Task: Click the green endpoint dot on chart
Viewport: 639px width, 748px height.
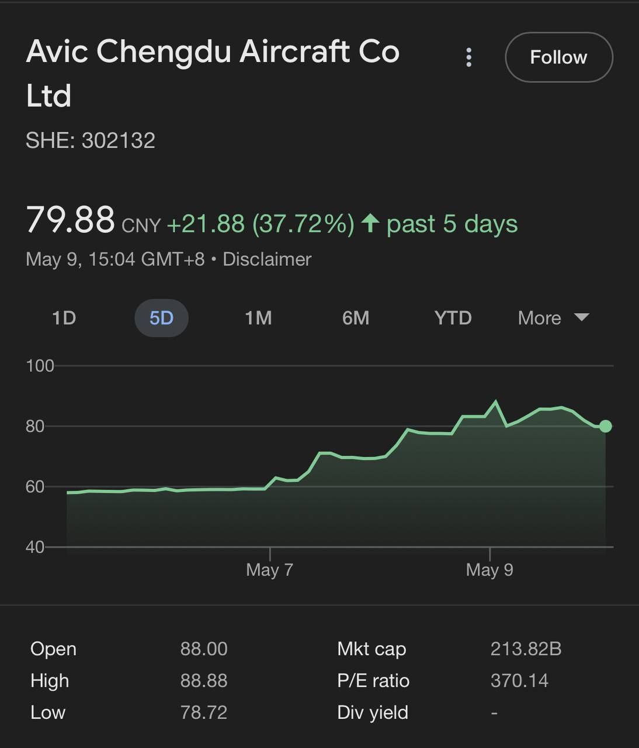Action: (606, 426)
